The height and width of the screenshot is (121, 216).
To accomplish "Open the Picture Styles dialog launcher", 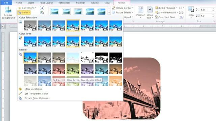I will click(x=133, y=22).
